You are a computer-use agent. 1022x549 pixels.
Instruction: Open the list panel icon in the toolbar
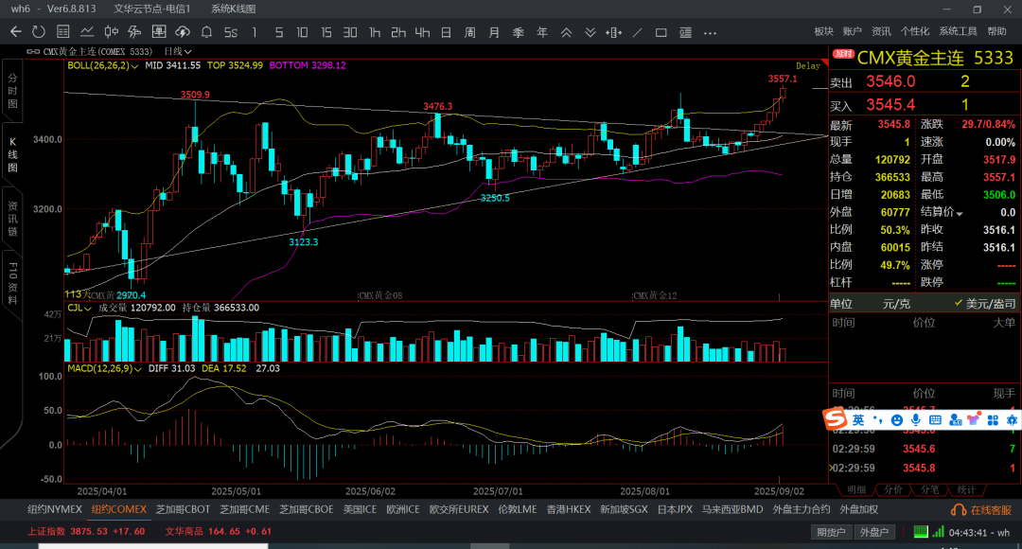click(x=685, y=32)
